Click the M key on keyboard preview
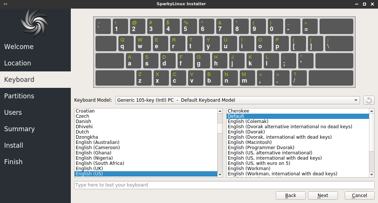This screenshot has width=378, height=203. click(x=247, y=78)
